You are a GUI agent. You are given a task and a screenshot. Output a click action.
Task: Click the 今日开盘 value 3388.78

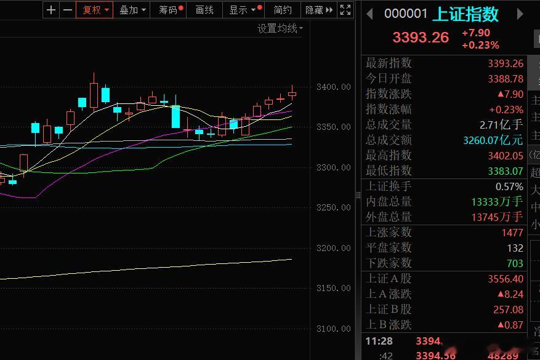pyautogui.click(x=506, y=79)
